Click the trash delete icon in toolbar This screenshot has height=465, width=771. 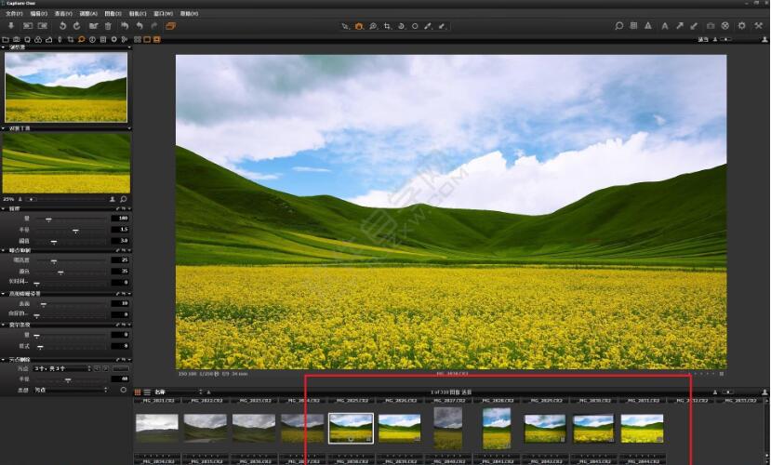[x=108, y=26]
